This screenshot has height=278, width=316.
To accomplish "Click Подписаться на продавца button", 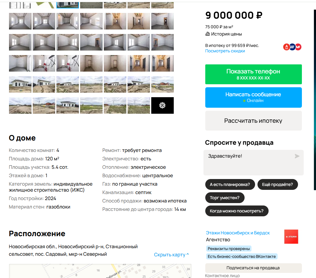I will click(x=253, y=268).
